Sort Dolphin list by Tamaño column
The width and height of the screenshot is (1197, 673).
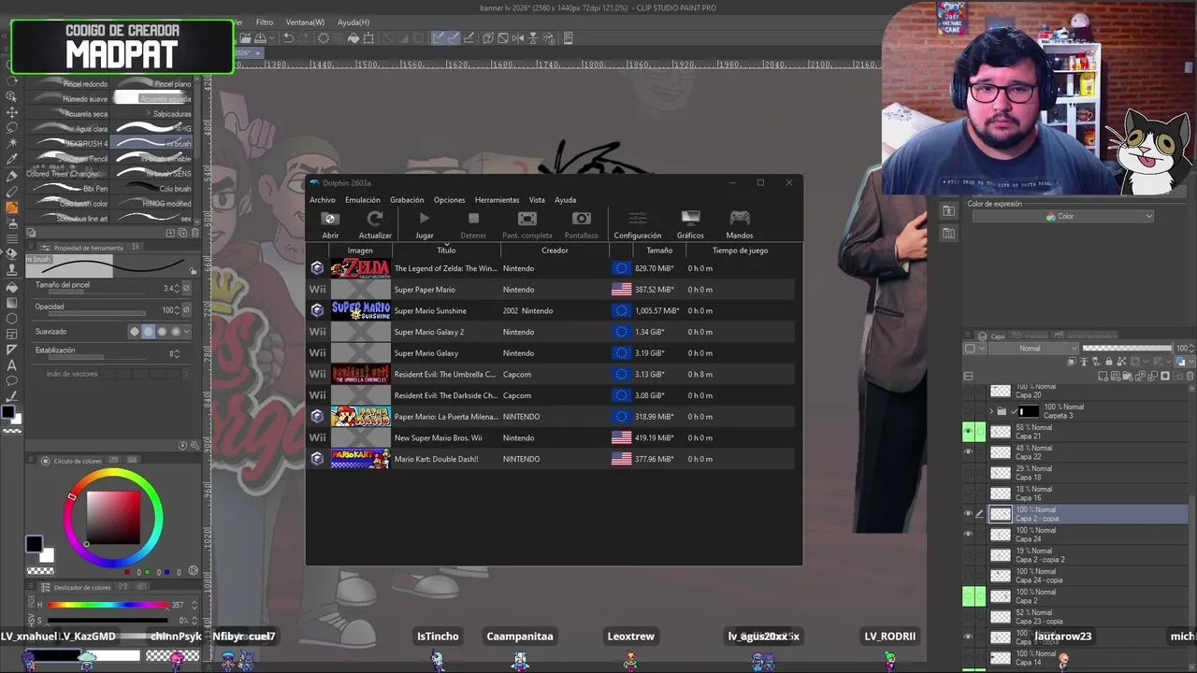[659, 251]
